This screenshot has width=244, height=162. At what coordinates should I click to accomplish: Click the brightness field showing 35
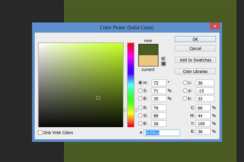[159, 99]
